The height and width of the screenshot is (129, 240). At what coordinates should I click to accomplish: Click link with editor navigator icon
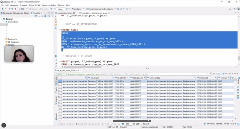[x=42, y=16]
